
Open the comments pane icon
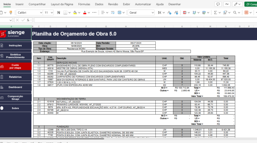[x=218, y=4]
